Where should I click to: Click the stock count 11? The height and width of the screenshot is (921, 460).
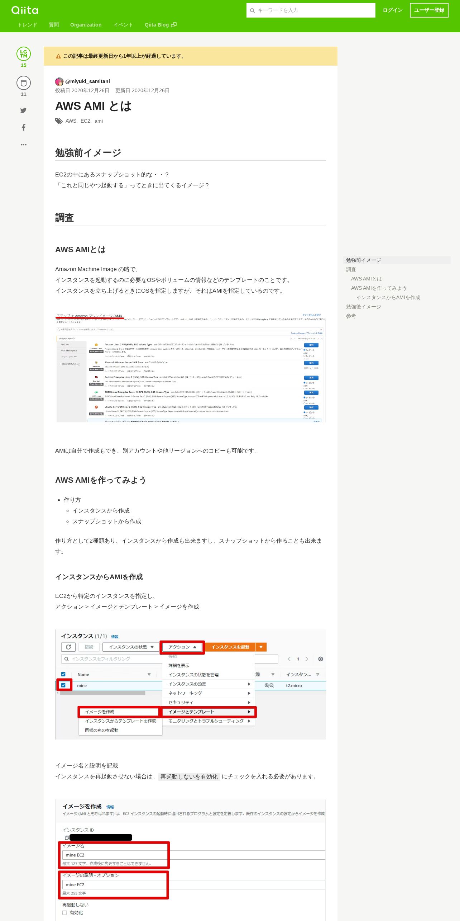pos(24,94)
